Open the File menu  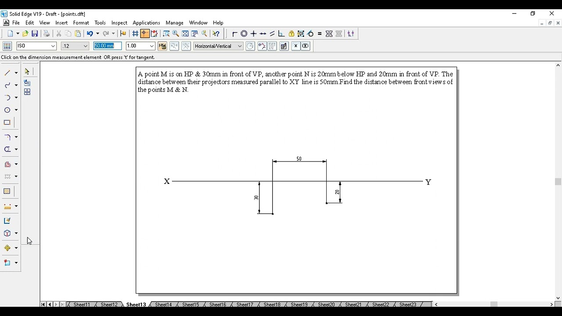click(x=16, y=23)
